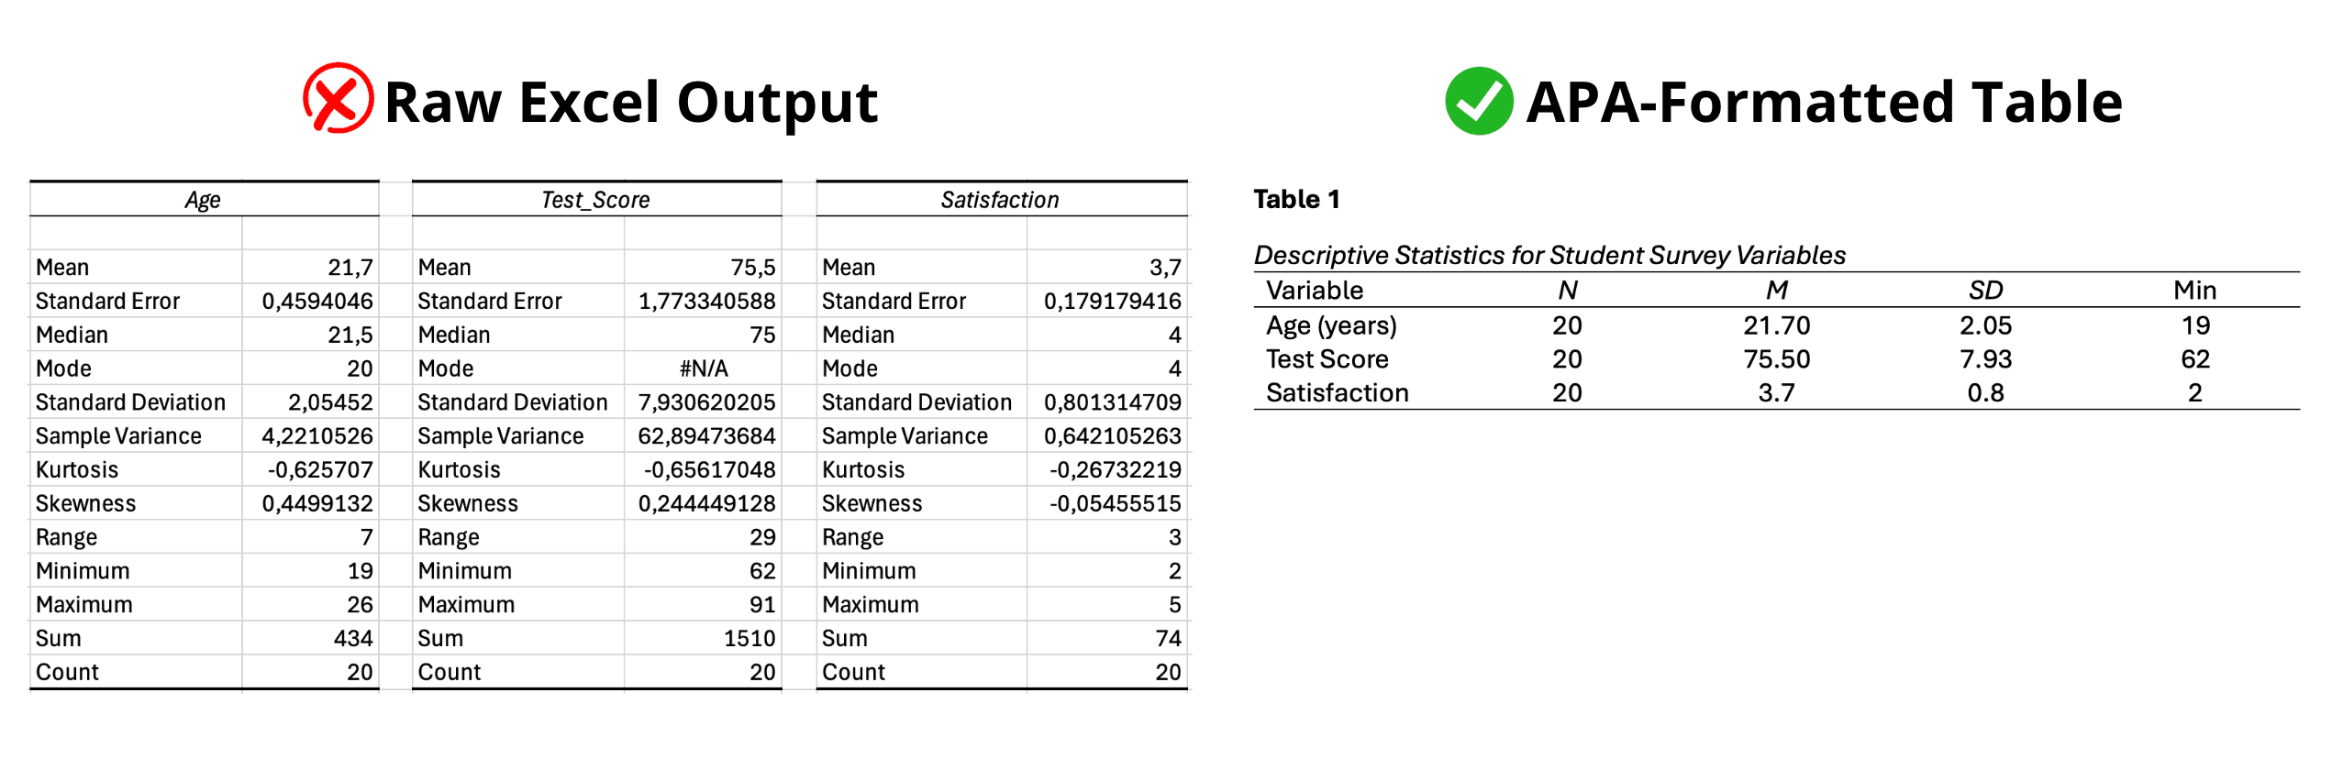Click the italic Descriptive Statistics table title
This screenshot has width=2332, height=759.
pos(1549,255)
